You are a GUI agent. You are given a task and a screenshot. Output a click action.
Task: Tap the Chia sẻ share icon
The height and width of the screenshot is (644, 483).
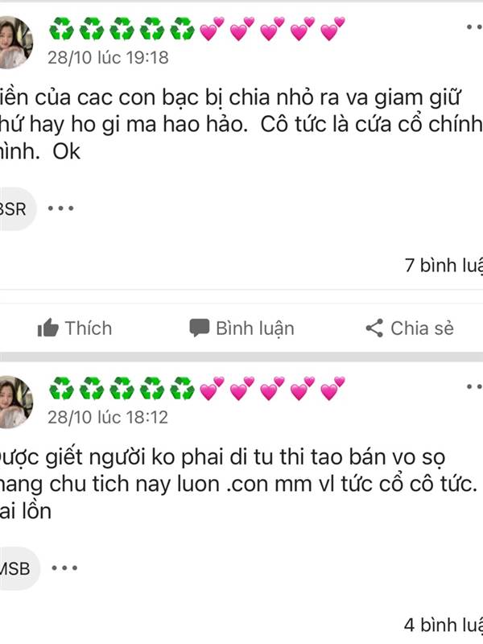coord(374,328)
